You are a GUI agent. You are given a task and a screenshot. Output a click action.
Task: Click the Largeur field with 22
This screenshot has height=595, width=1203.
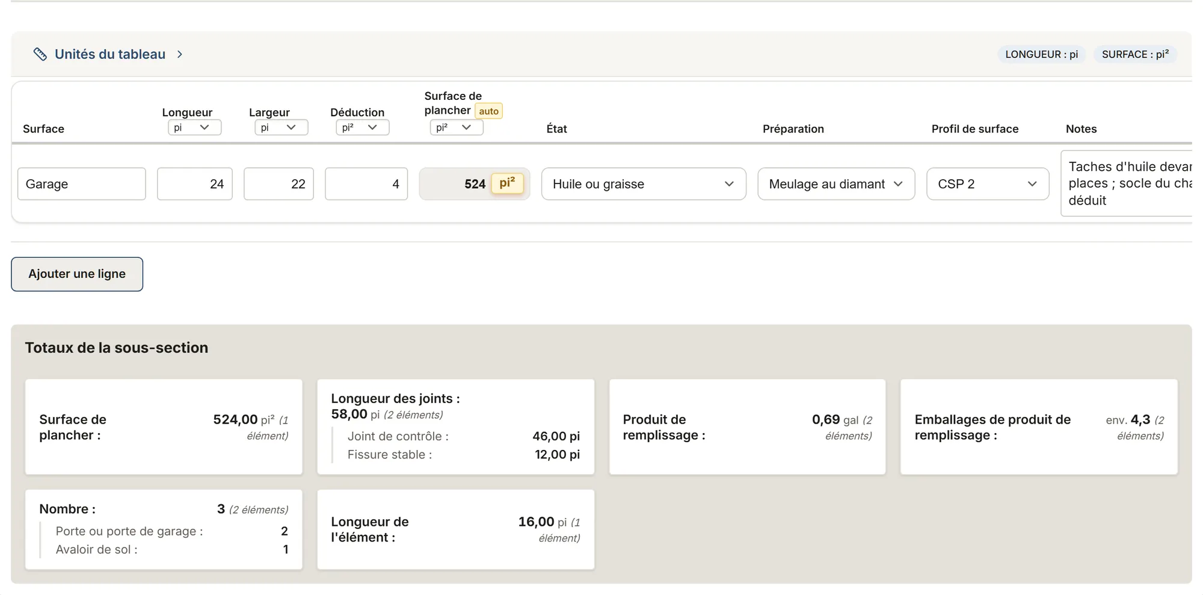(x=278, y=184)
